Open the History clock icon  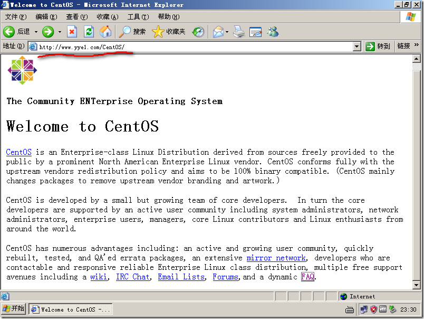[x=198, y=32]
